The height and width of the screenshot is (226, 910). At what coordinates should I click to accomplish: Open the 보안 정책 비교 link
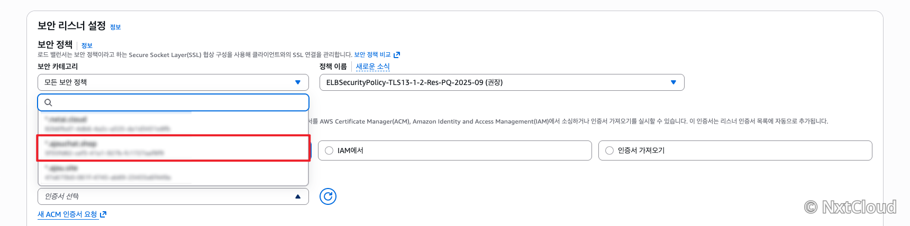point(372,54)
